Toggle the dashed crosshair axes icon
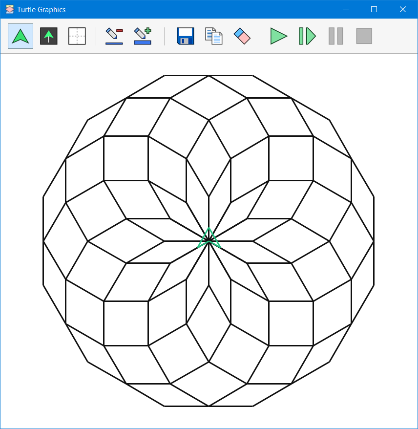The width and height of the screenshot is (418, 429). click(77, 36)
